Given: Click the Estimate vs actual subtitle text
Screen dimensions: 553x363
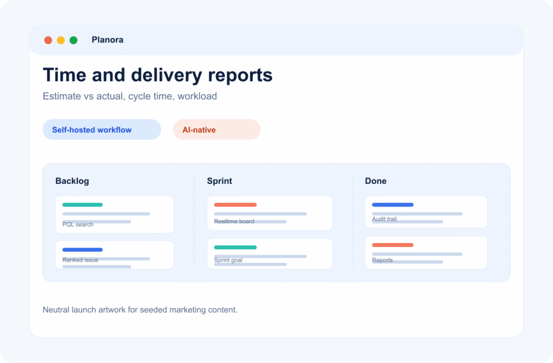Looking at the screenshot, I should tap(130, 96).
